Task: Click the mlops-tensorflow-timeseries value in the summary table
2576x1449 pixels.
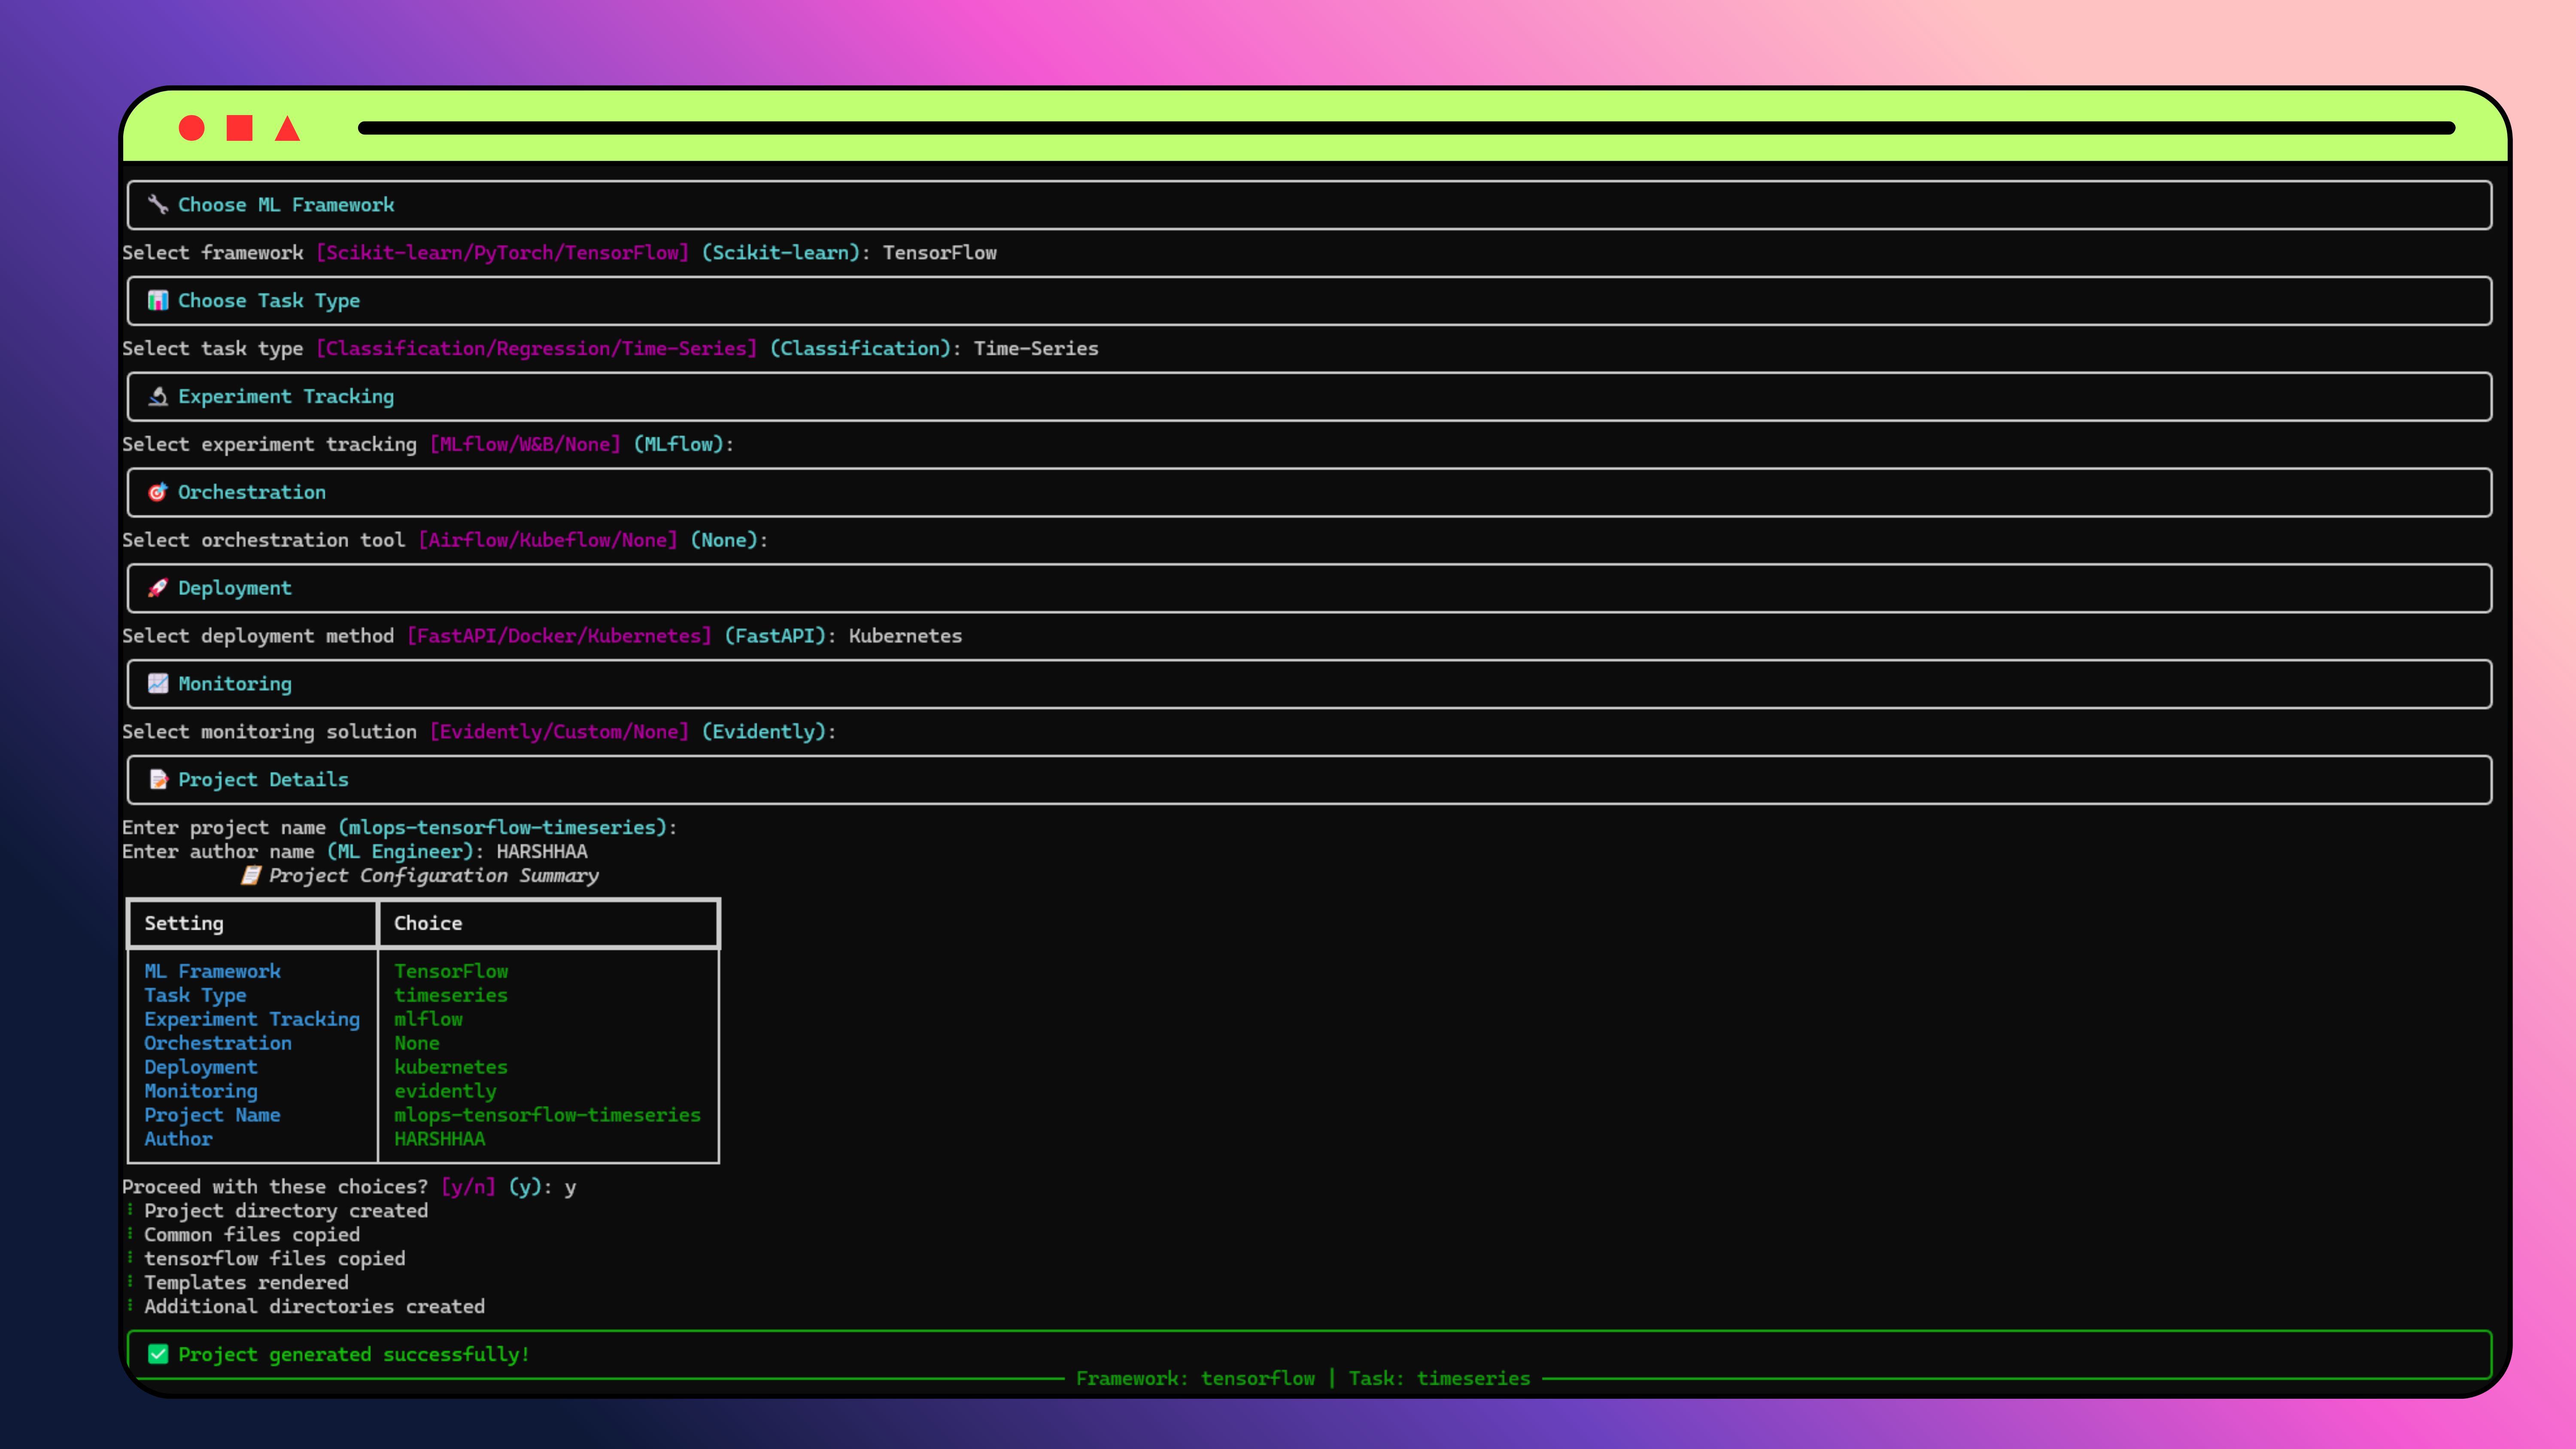Action: [x=547, y=1114]
